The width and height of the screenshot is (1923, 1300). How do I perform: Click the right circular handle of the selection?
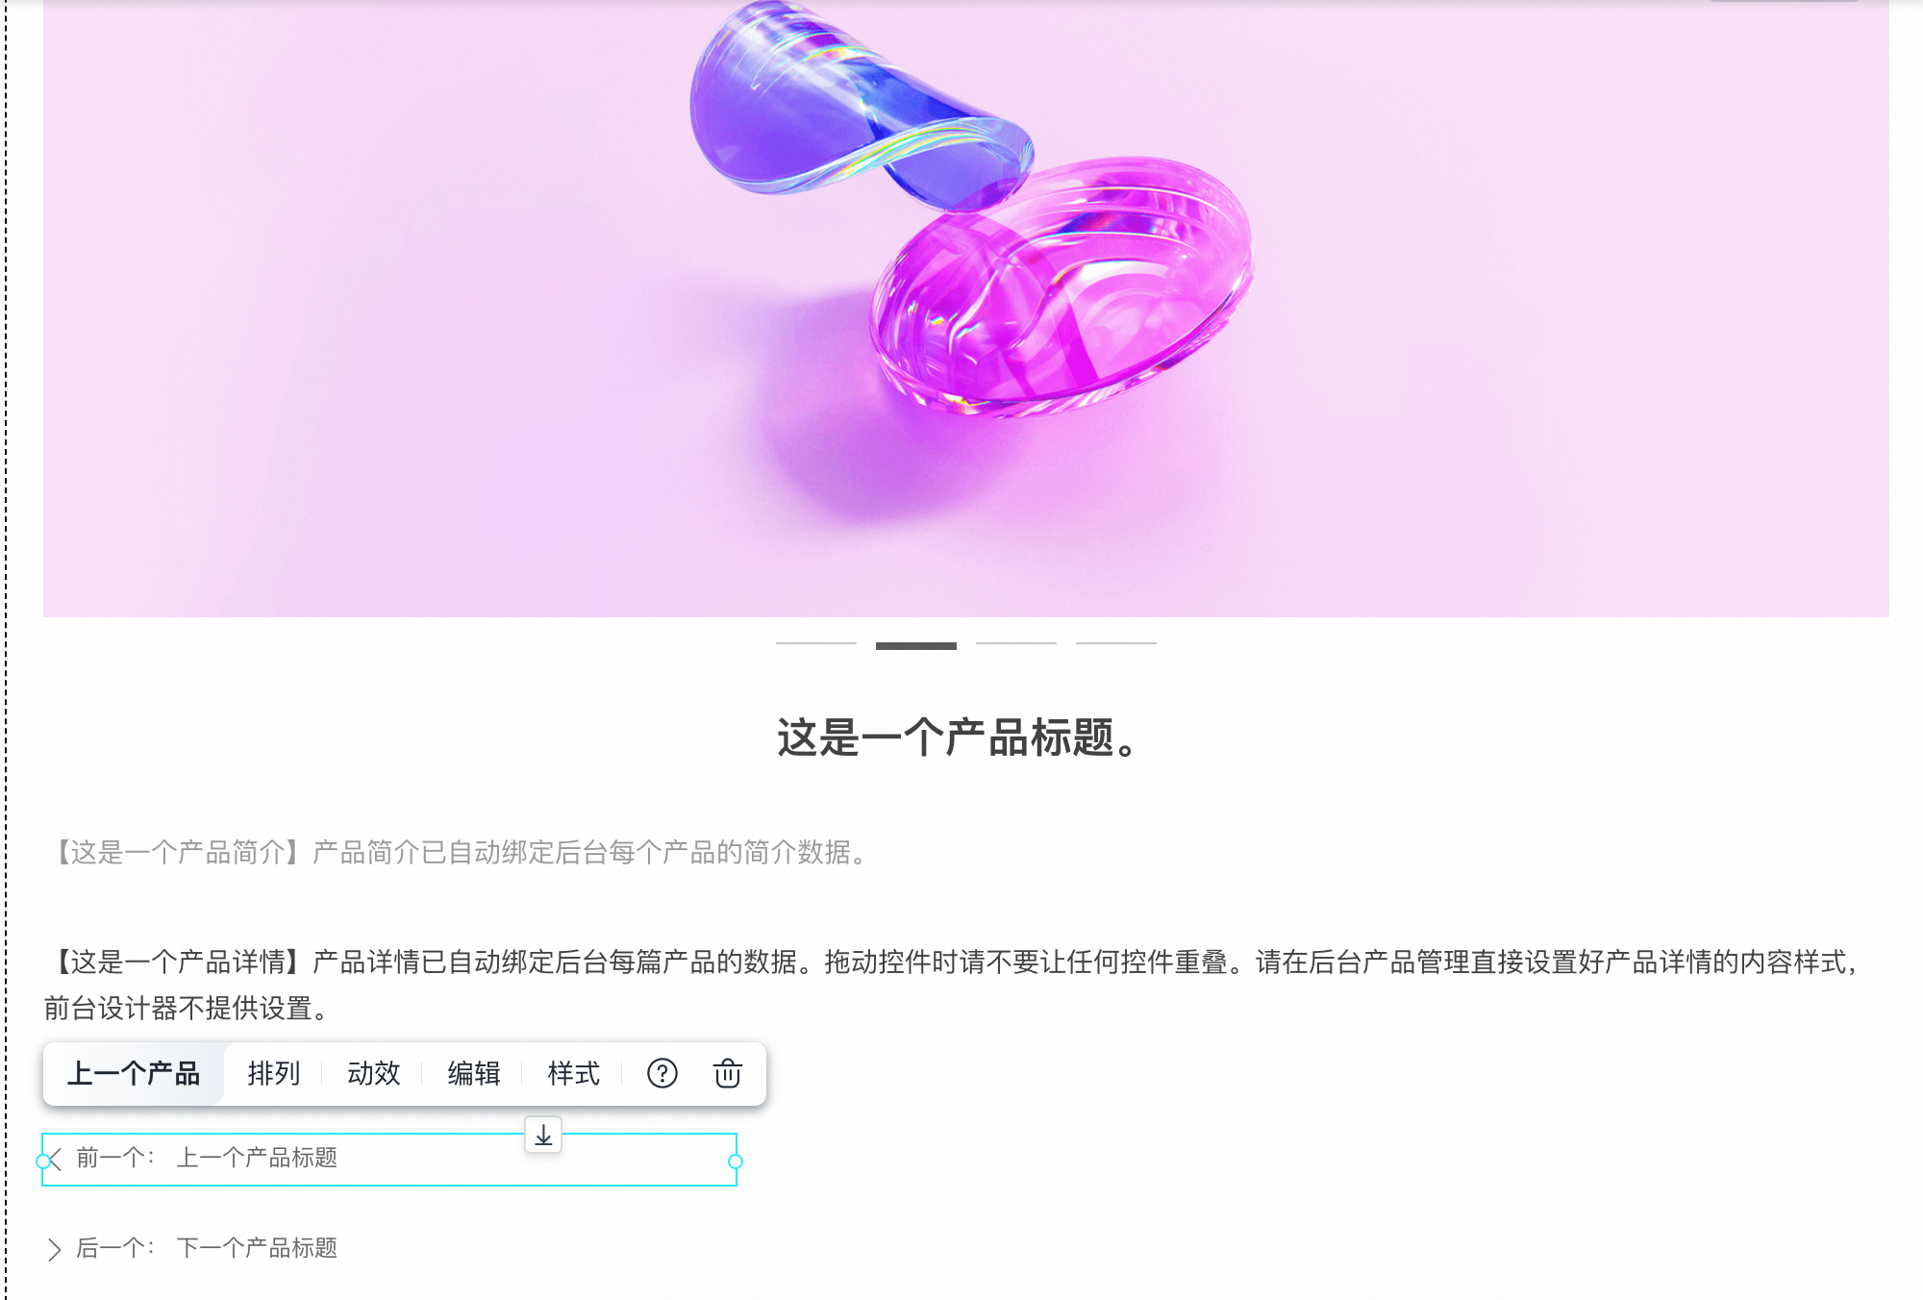click(736, 1162)
